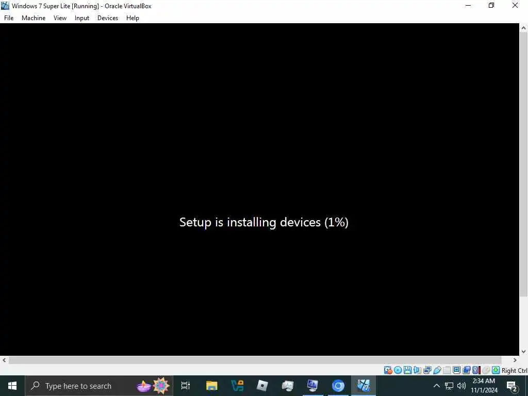The height and width of the screenshot is (396, 528).
Task: Click the greyed shared folders status icon
Action: (x=447, y=370)
